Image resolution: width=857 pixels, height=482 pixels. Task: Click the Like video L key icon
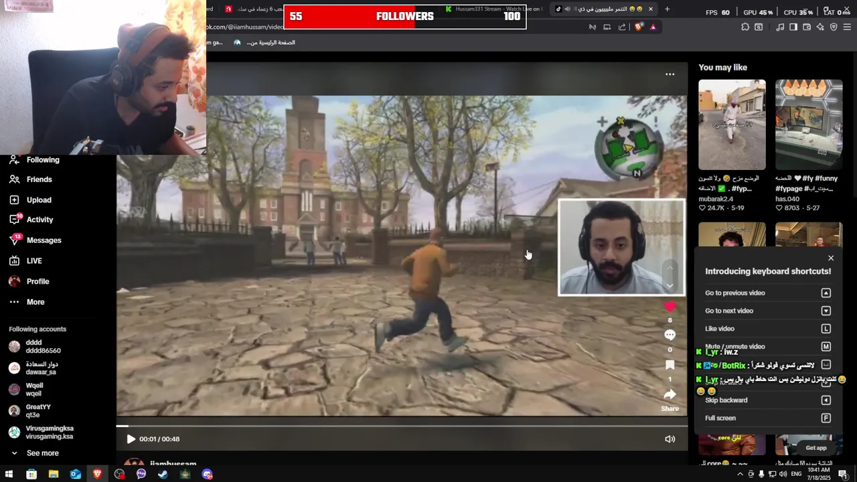tap(826, 329)
